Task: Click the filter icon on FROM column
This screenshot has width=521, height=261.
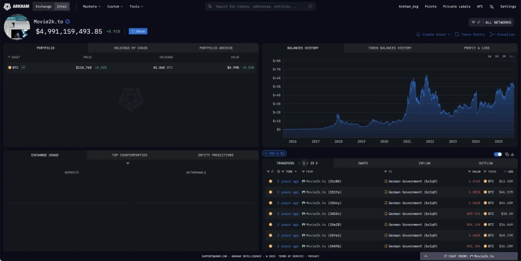Action: pos(303,171)
